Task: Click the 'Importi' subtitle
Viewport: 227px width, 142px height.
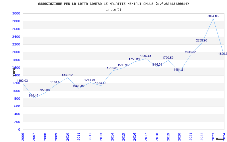Action: [113, 9]
